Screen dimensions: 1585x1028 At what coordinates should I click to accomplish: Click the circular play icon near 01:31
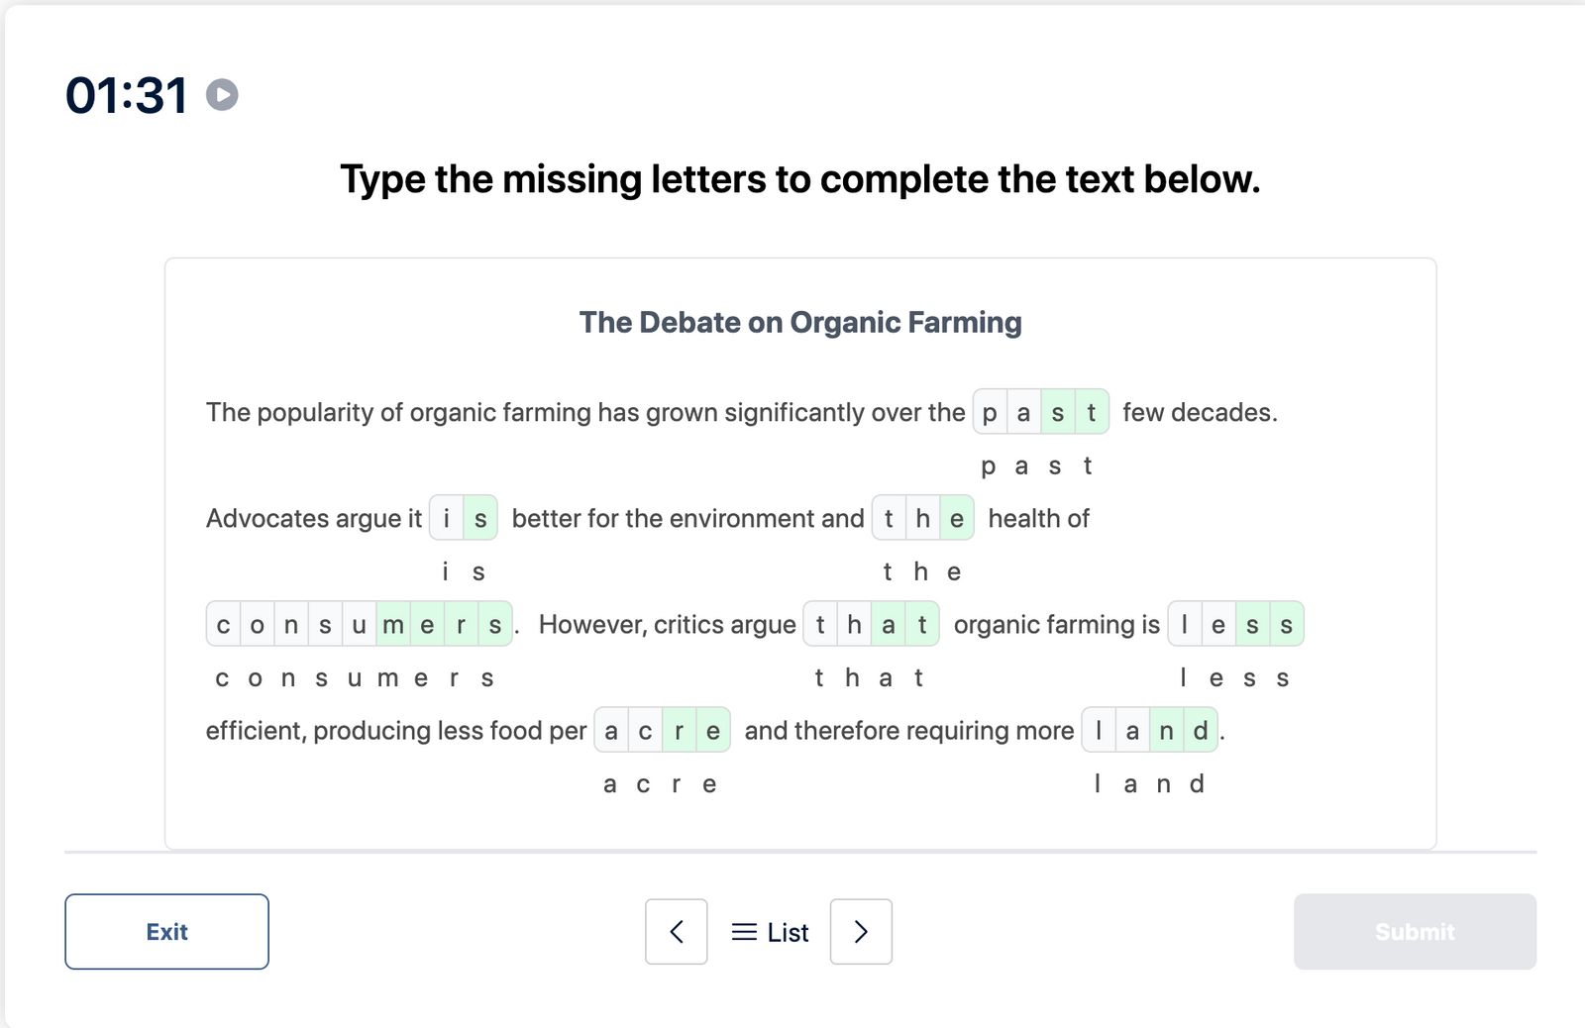[221, 95]
